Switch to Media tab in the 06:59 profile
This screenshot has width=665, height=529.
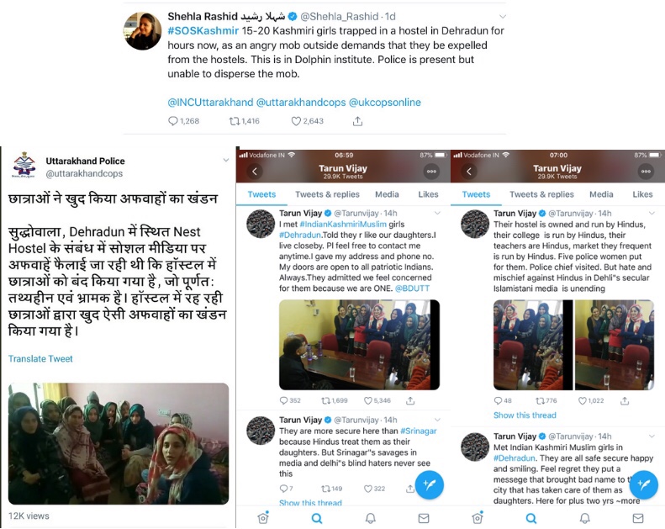[387, 194]
